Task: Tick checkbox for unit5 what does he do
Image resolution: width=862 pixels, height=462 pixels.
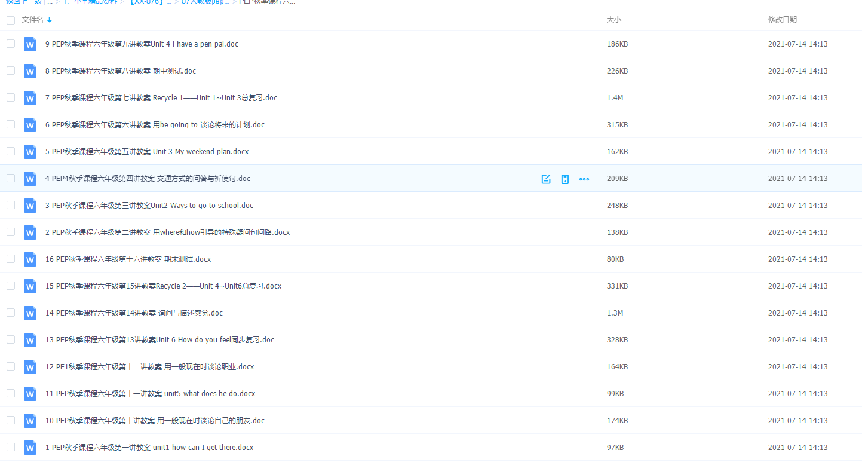Action: pyautogui.click(x=11, y=393)
